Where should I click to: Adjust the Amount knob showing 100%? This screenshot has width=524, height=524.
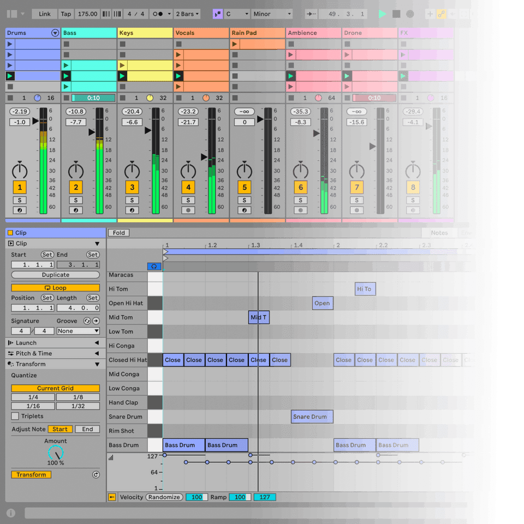click(55, 453)
